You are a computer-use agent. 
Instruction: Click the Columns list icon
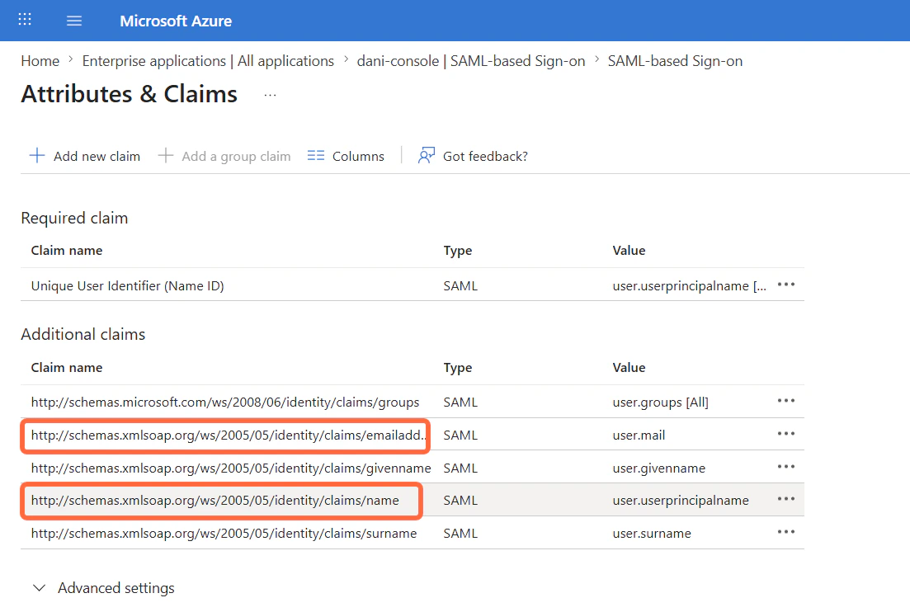click(316, 155)
